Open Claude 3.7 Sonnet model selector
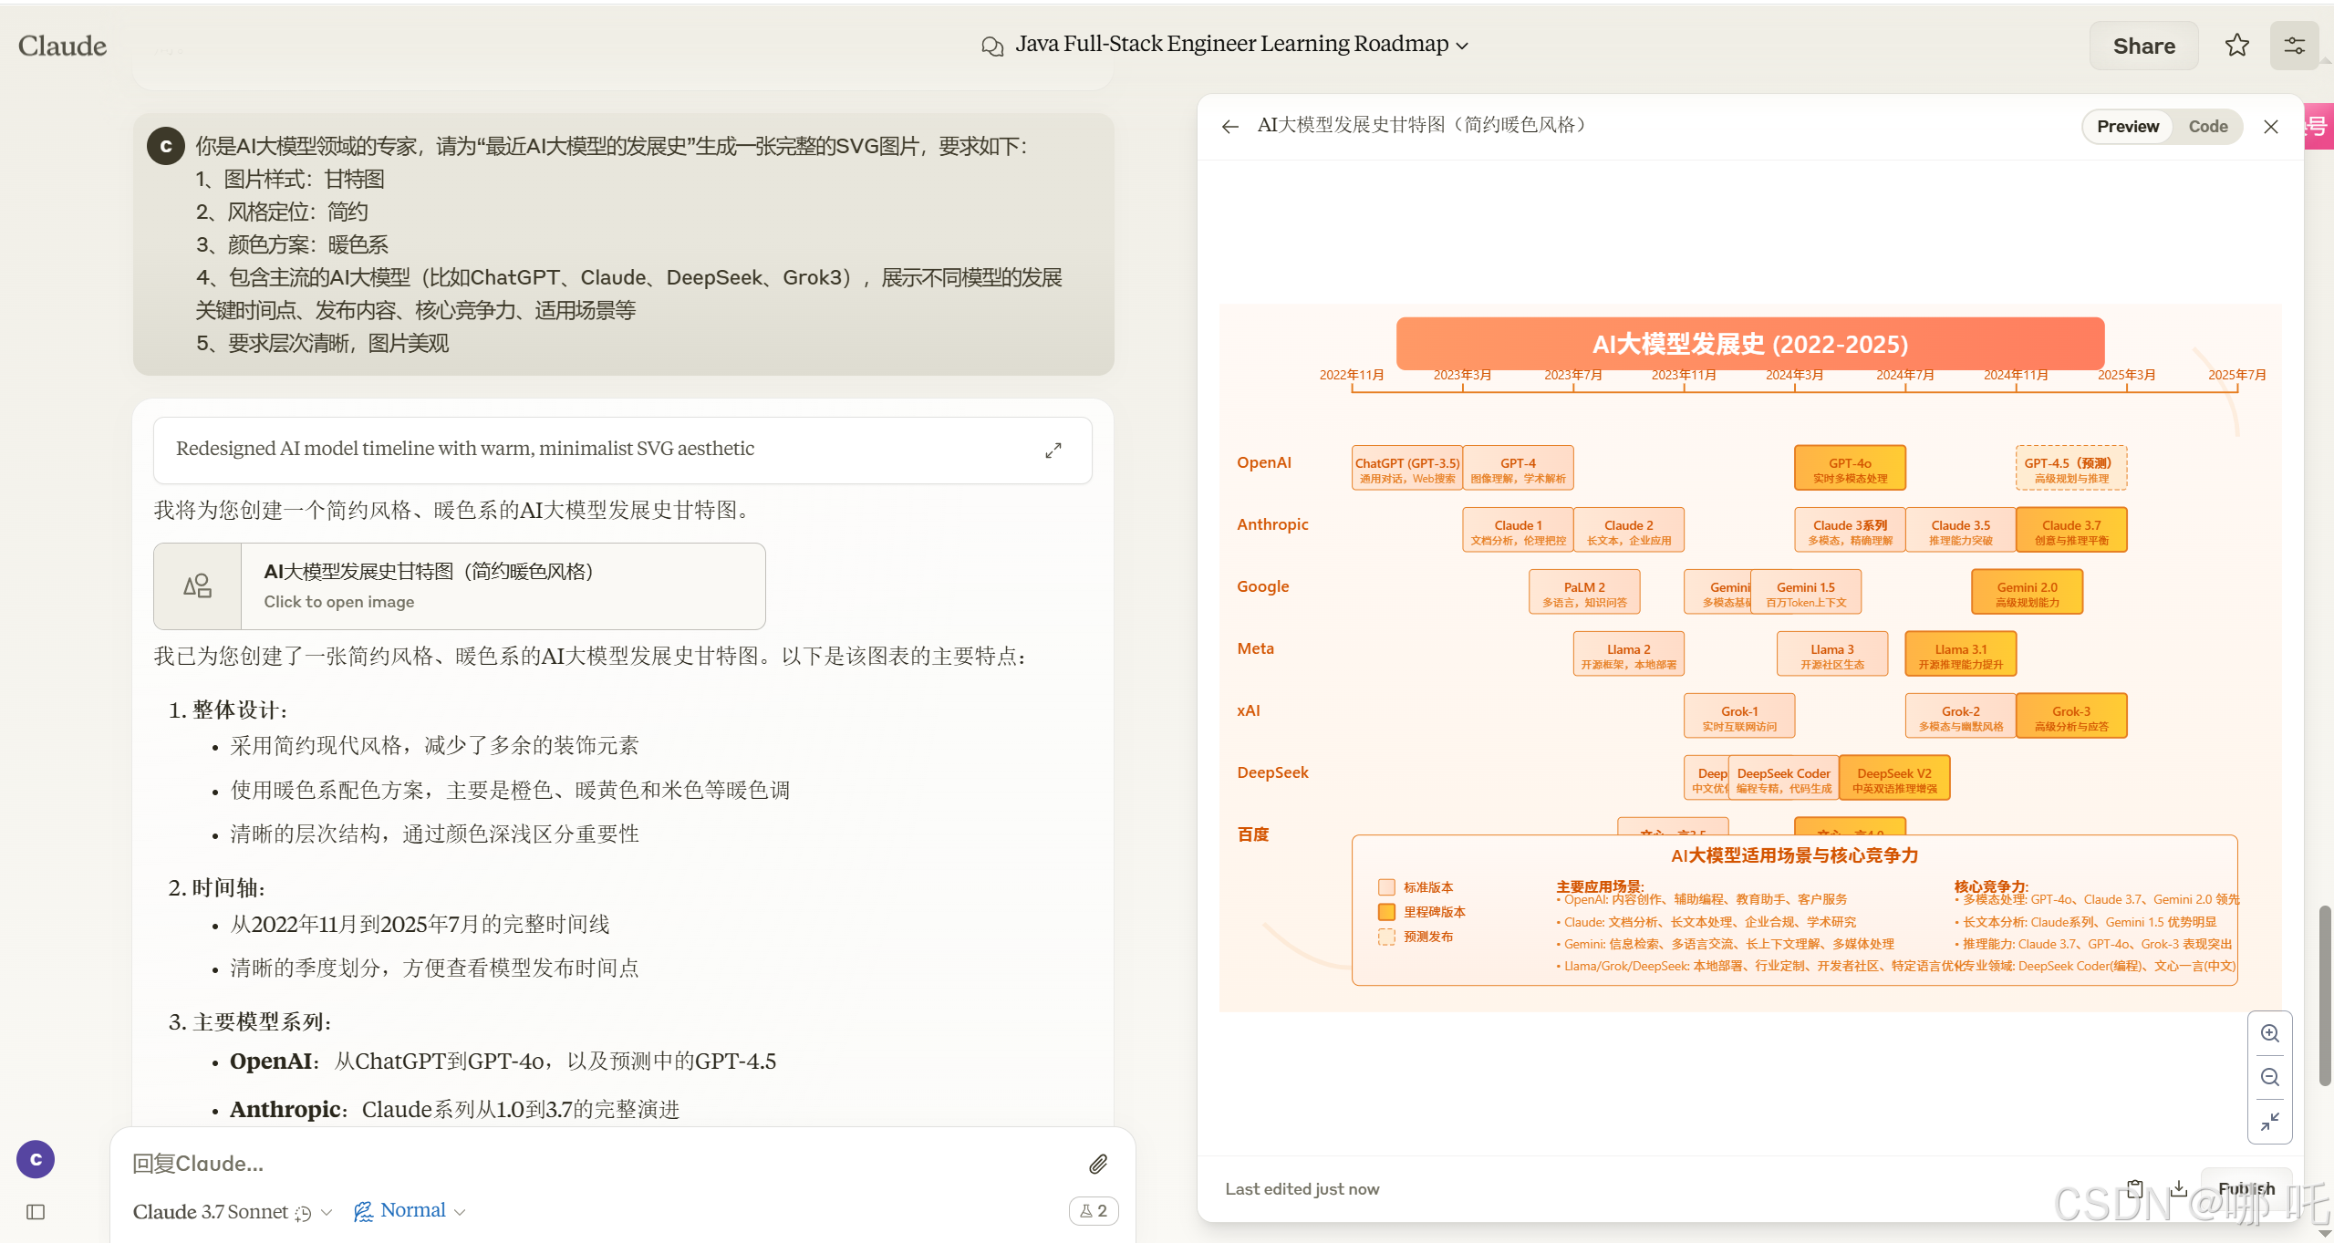Screen dimensions: 2334x1243 point(212,1212)
